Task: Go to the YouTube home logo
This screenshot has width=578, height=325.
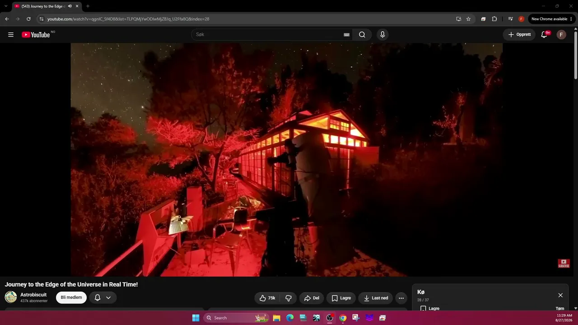Action: click(36, 35)
